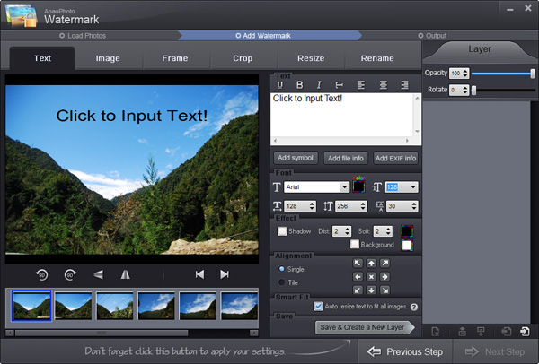The width and height of the screenshot is (539, 364).
Task: Open the font color swatch
Action: tap(358, 186)
